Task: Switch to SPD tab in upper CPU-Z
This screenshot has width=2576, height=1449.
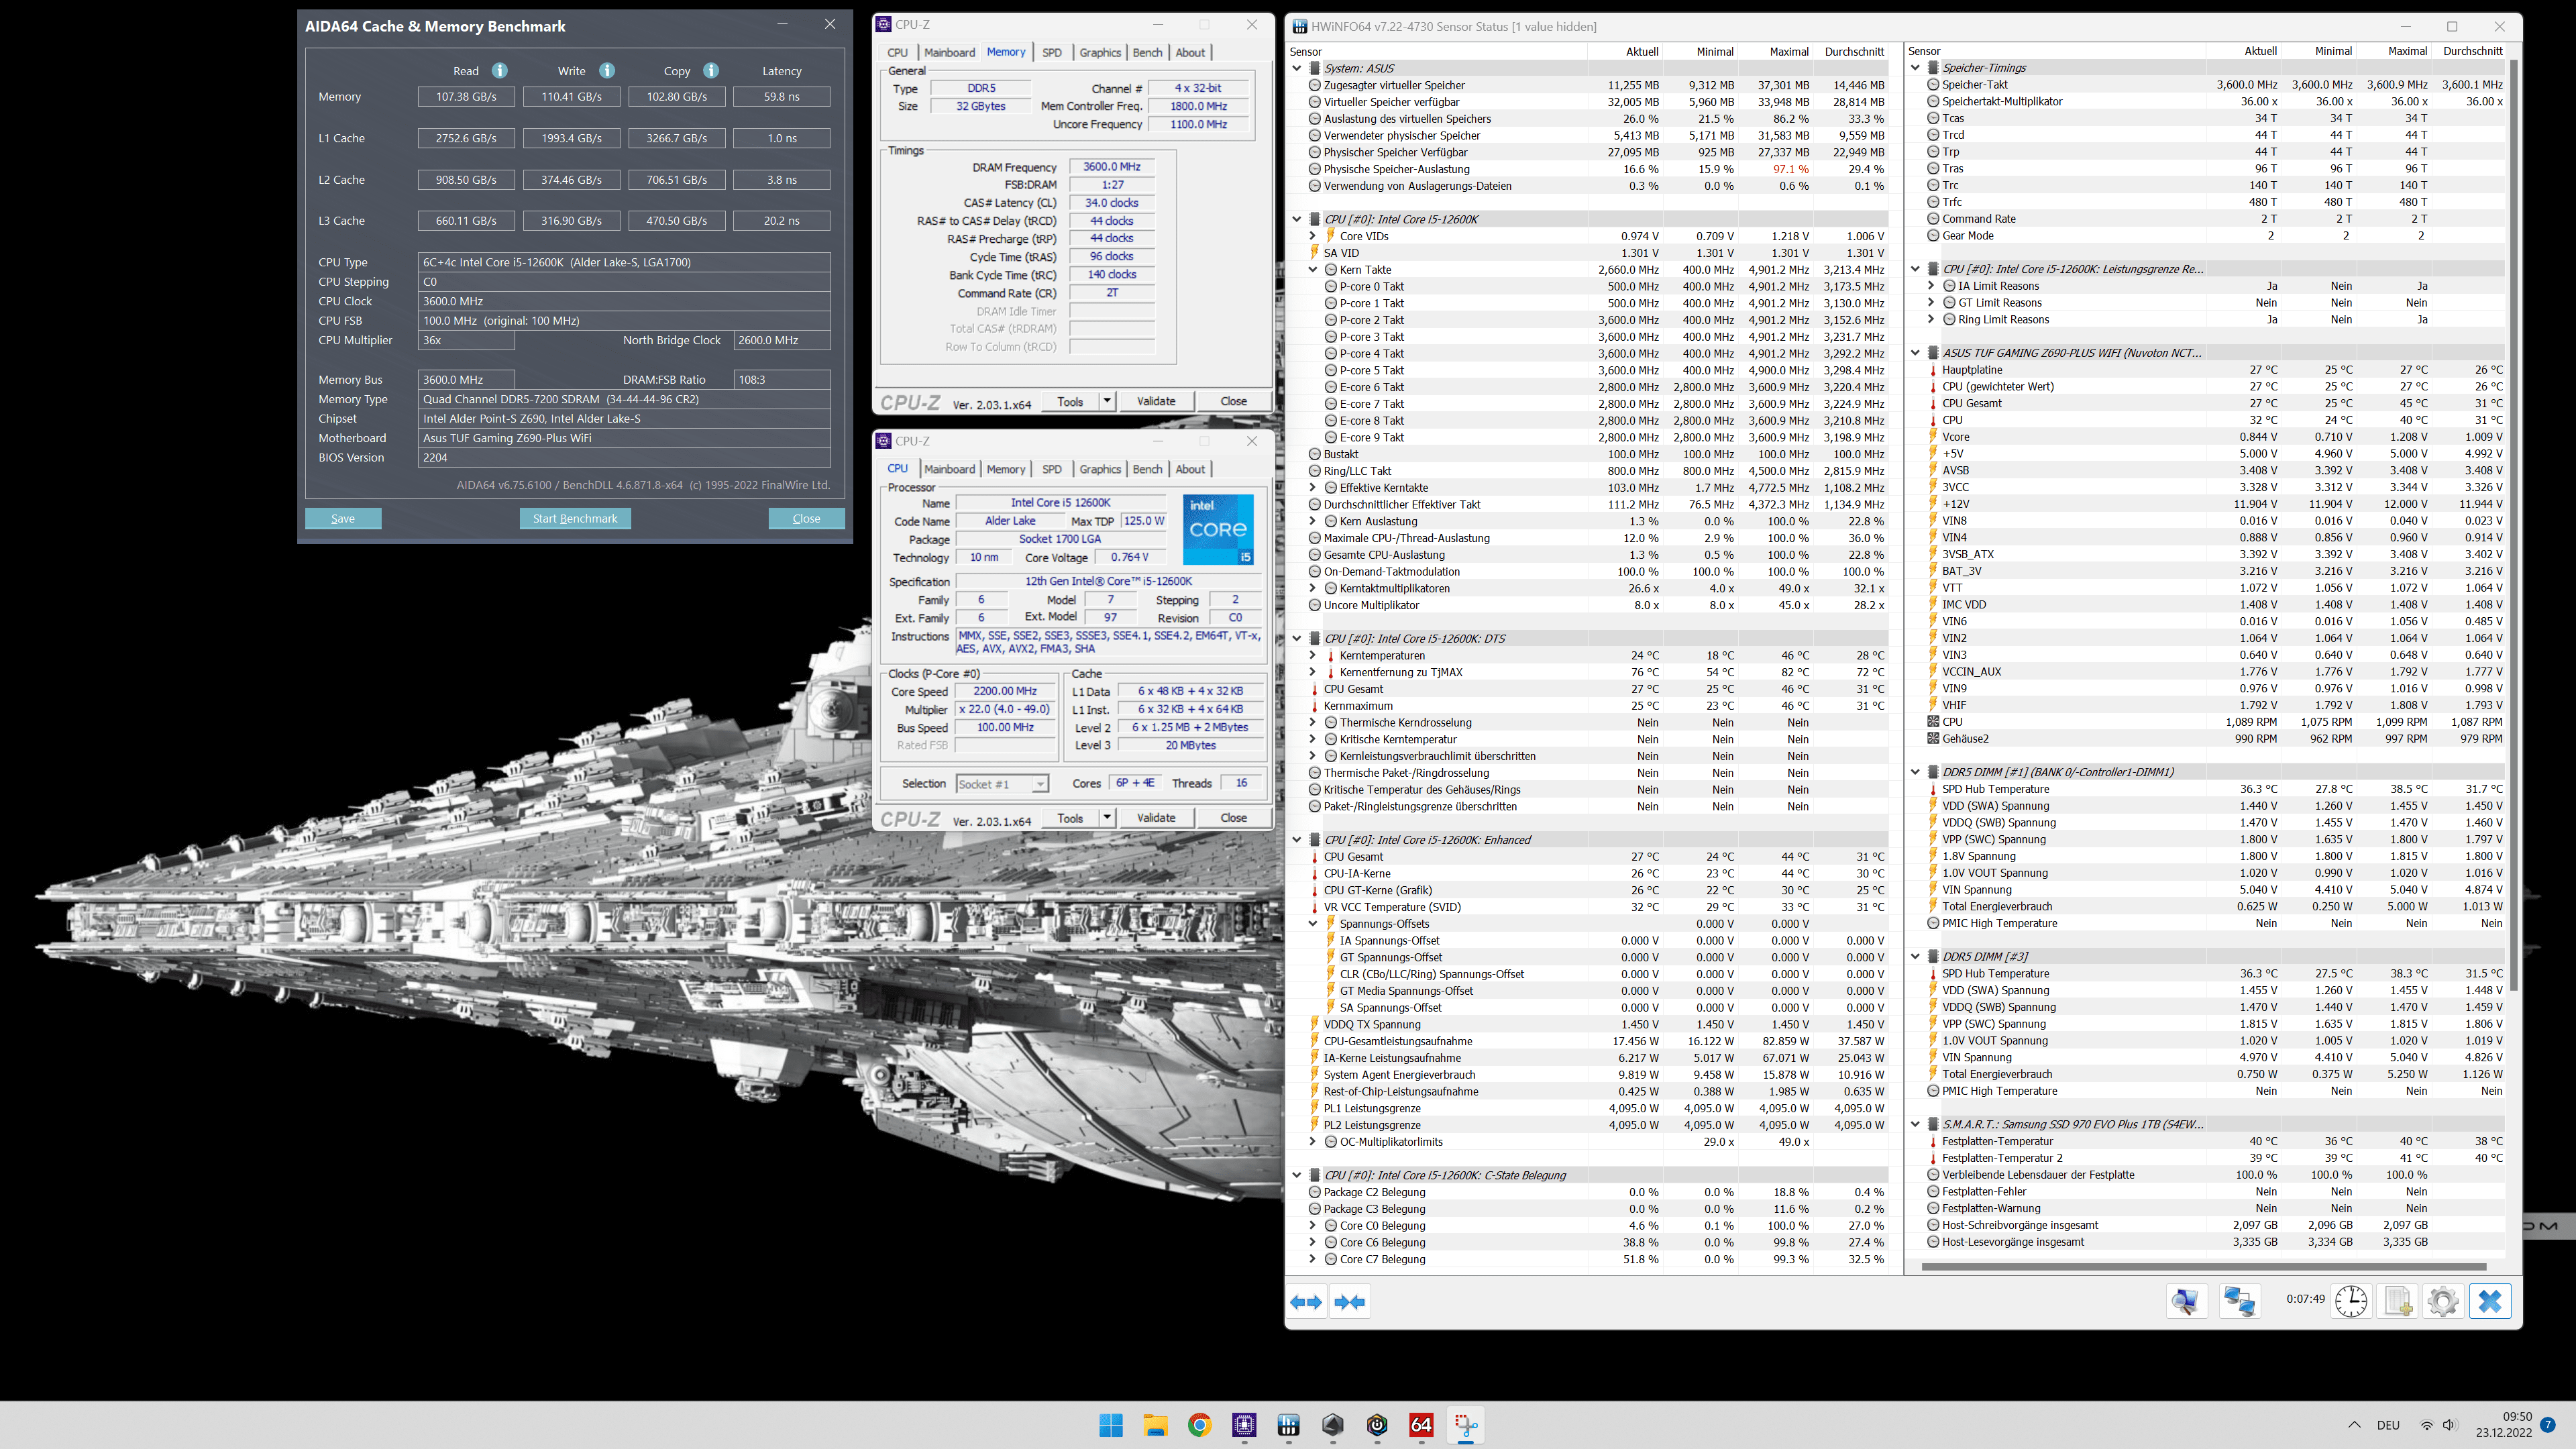Action: tap(1052, 53)
